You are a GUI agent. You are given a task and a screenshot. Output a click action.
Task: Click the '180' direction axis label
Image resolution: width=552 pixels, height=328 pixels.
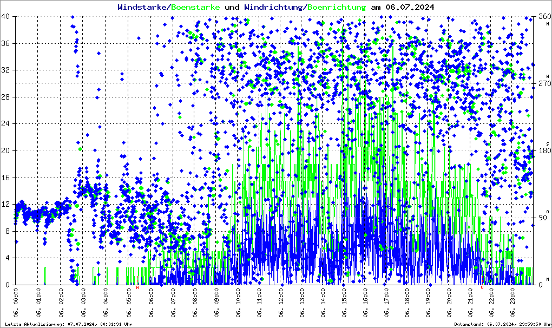pyautogui.click(x=545, y=150)
